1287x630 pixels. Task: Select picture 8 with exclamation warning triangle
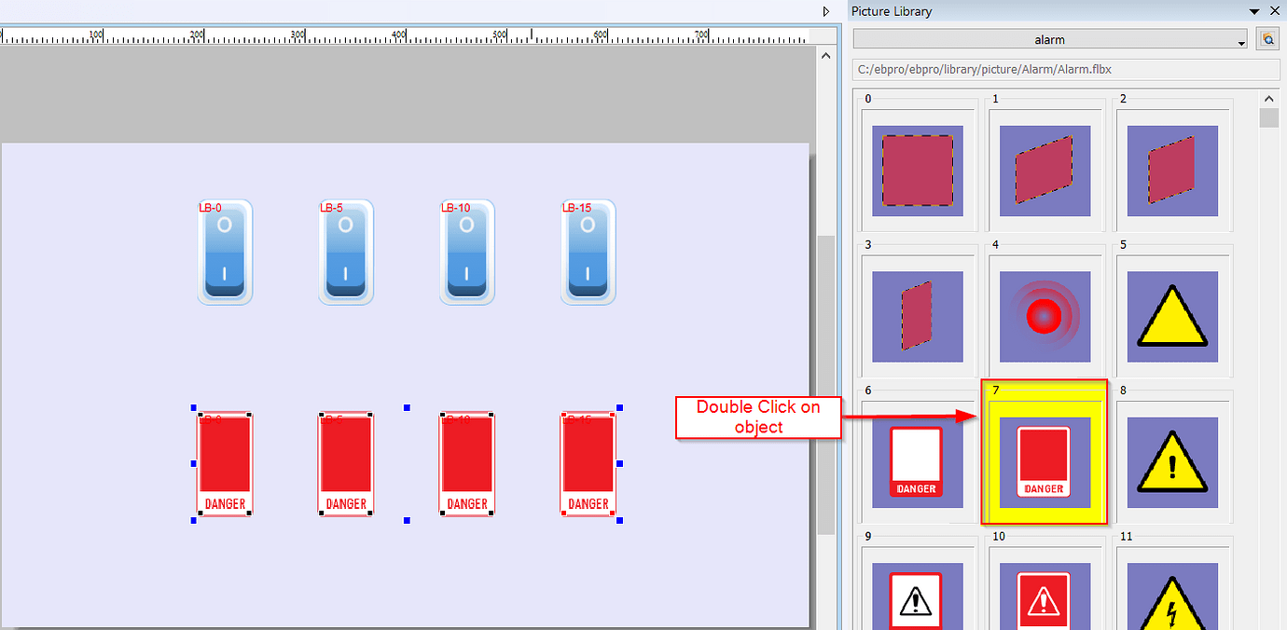[1172, 461]
